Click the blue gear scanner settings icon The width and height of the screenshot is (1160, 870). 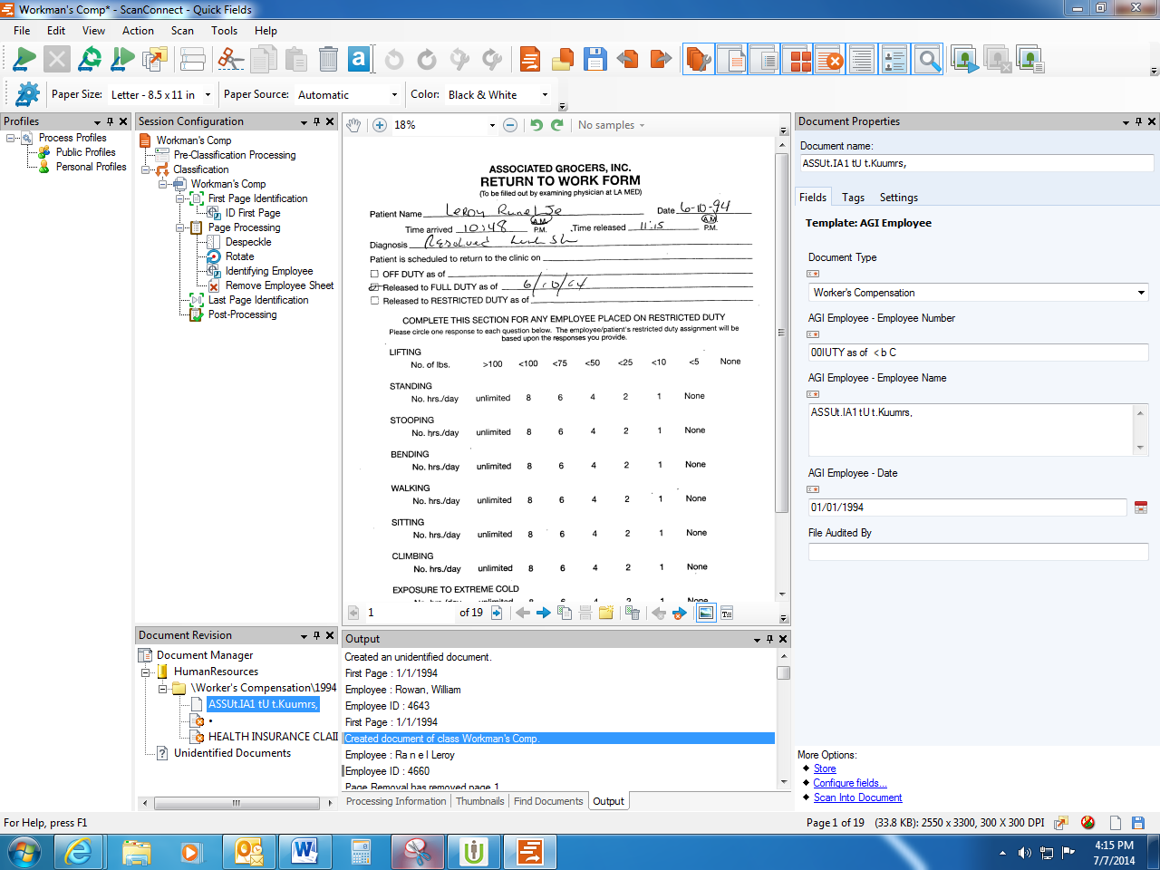(x=28, y=94)
